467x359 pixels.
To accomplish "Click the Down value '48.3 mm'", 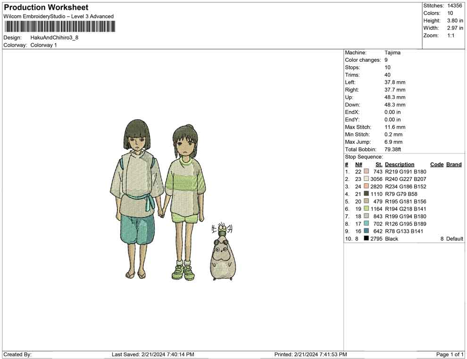I will coord(395,105).
